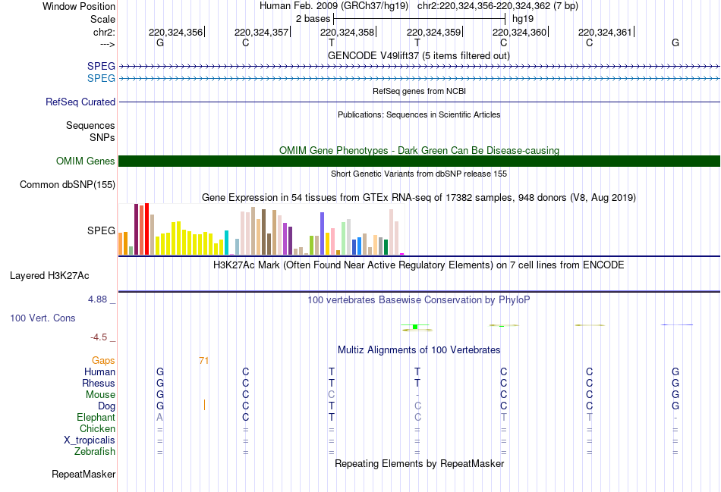Click the faded C base in Mouse row

(332, 395)
